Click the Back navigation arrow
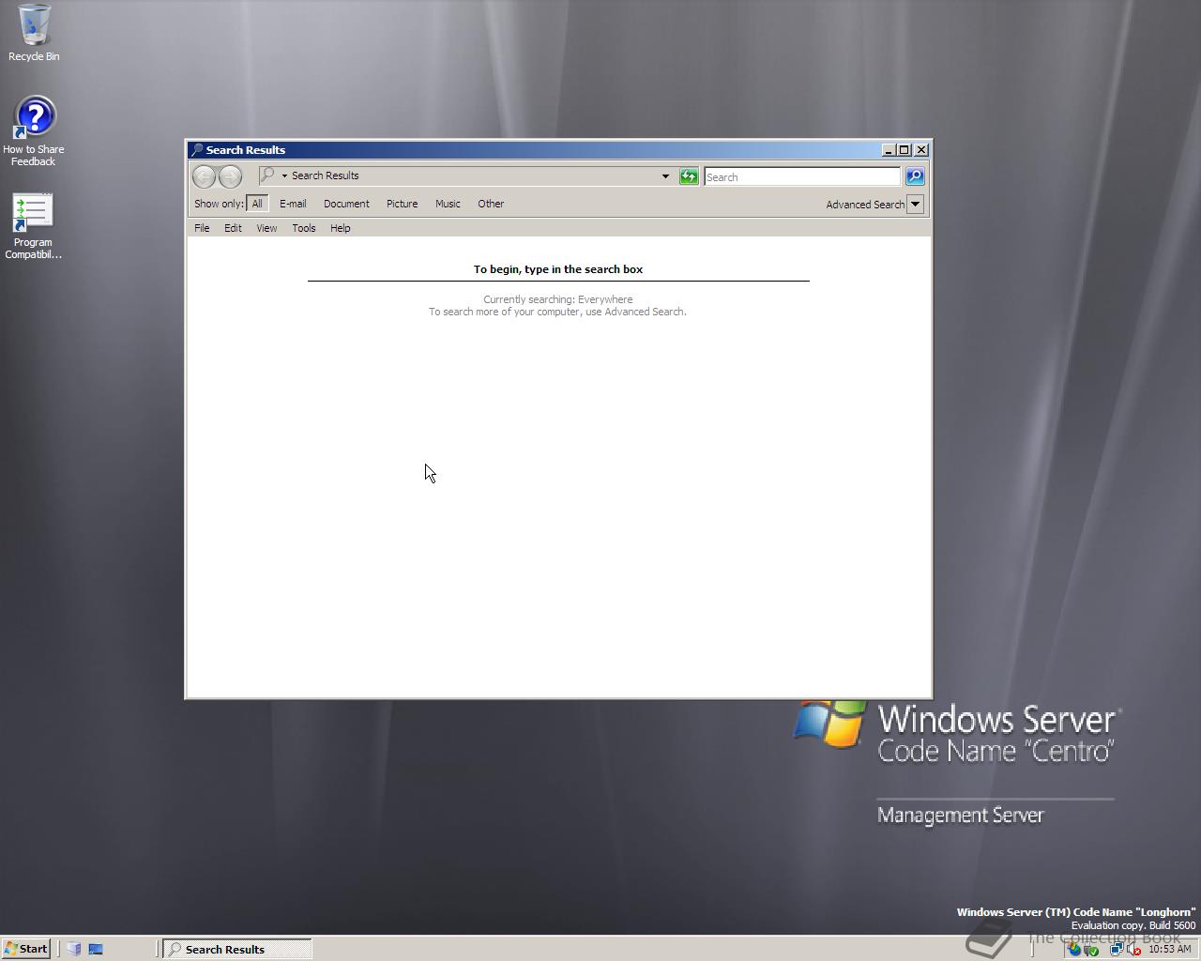 (204, 176)
